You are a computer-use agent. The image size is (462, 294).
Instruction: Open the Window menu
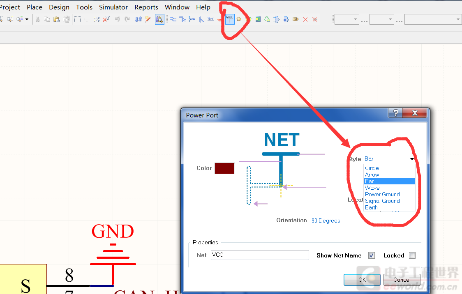click(177, 7)
